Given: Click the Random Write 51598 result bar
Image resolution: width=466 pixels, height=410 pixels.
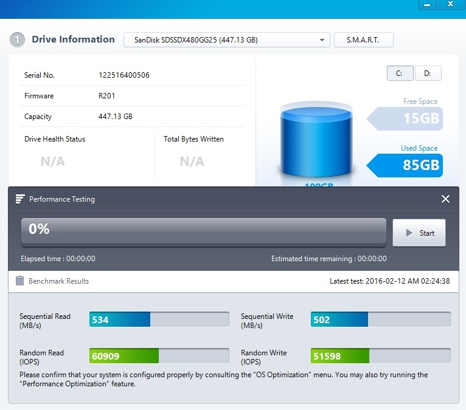Looking at the screenshot, I should [380, 356].
